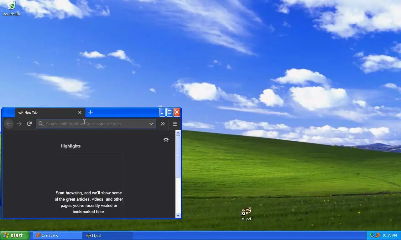Expand the address bar history dropdown
Image resolution: width=401 pixels, height=240 pixels.
point(151,124)
